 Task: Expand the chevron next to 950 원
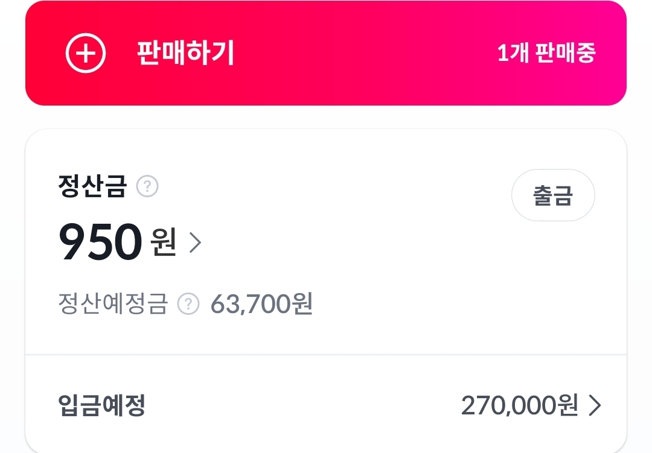click(196, 242)
